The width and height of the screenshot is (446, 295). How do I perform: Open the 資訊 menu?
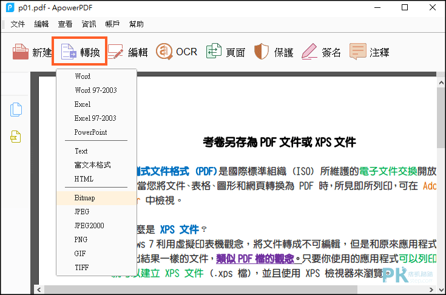pyautogui.click(x=89, y=24)
